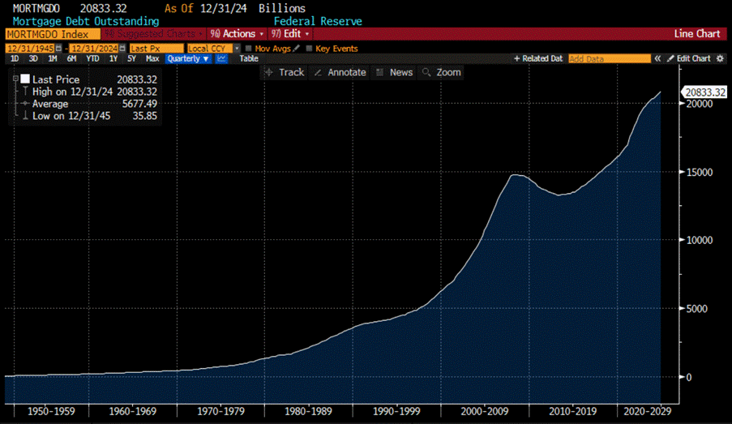Select 1D time range

point(15,58)
